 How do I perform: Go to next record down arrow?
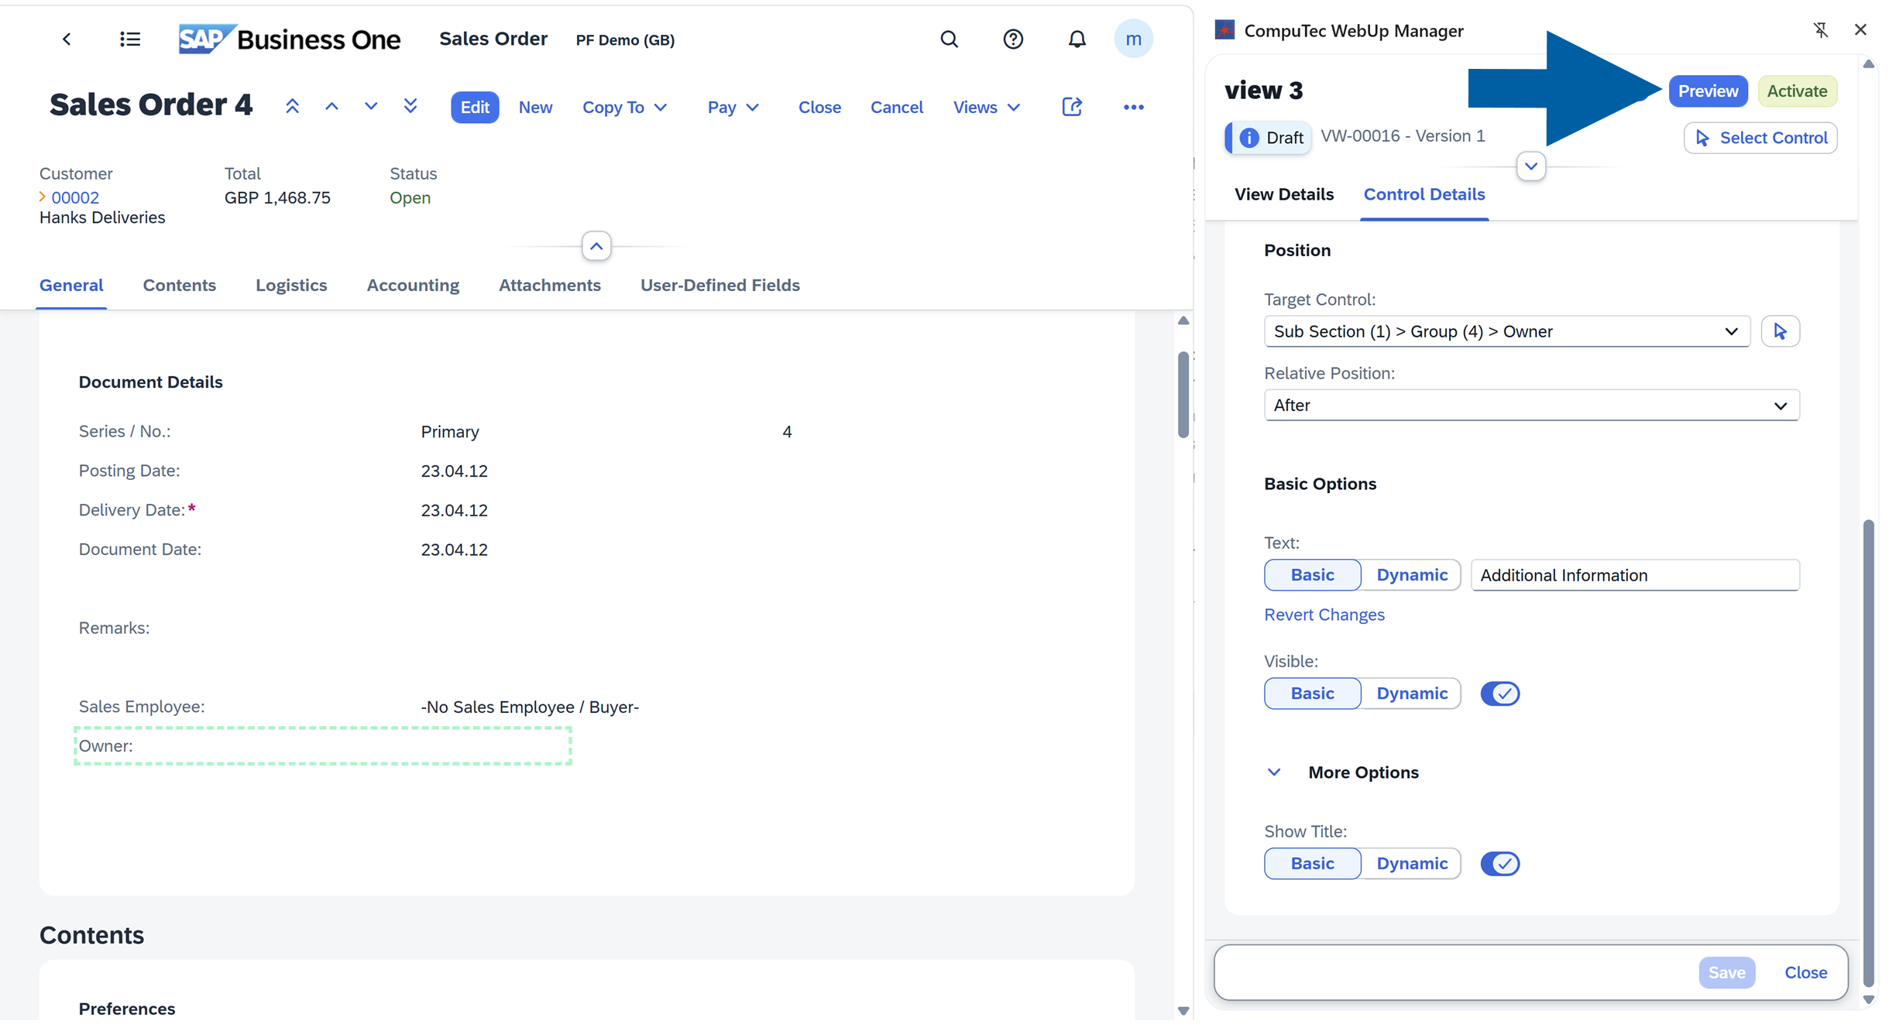[x=371, y=107]
